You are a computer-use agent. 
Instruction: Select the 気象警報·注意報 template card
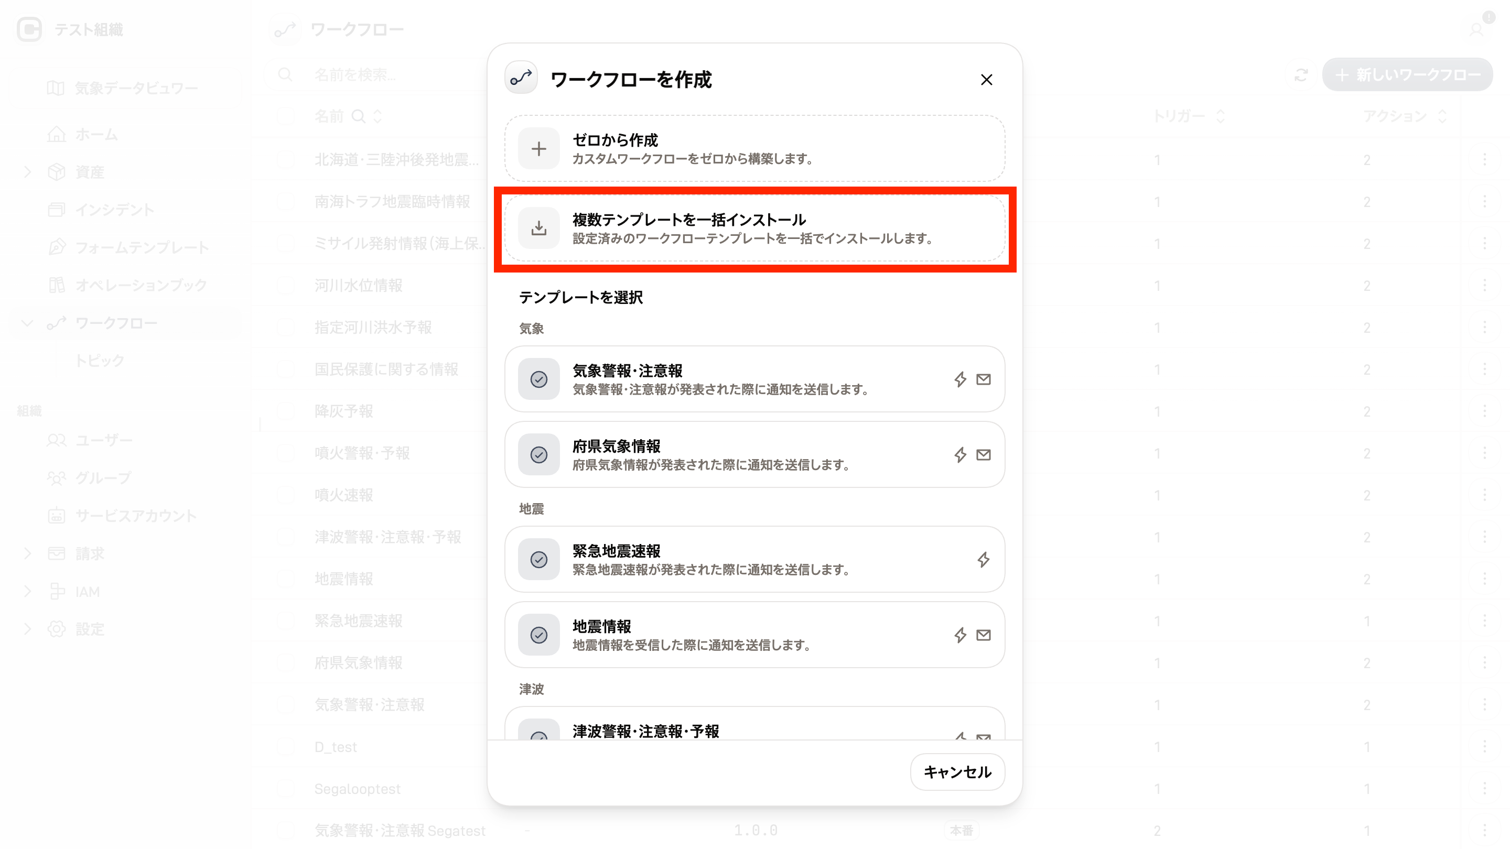[754, 379]
